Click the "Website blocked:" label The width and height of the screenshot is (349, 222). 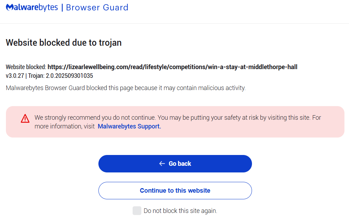coord(26,67)
